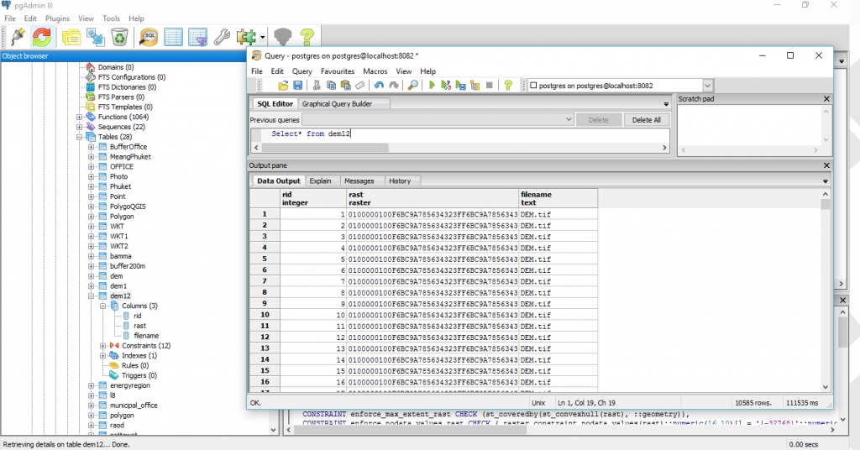Expand the Constraints (12) node

[x=102, y=345]
